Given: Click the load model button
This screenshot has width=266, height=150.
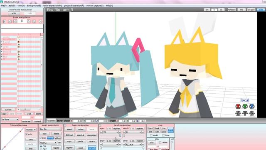Looking at the screenshot, I should (44, 134).
